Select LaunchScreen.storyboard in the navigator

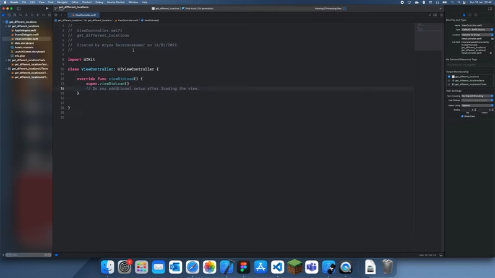(x=30, y=51)
